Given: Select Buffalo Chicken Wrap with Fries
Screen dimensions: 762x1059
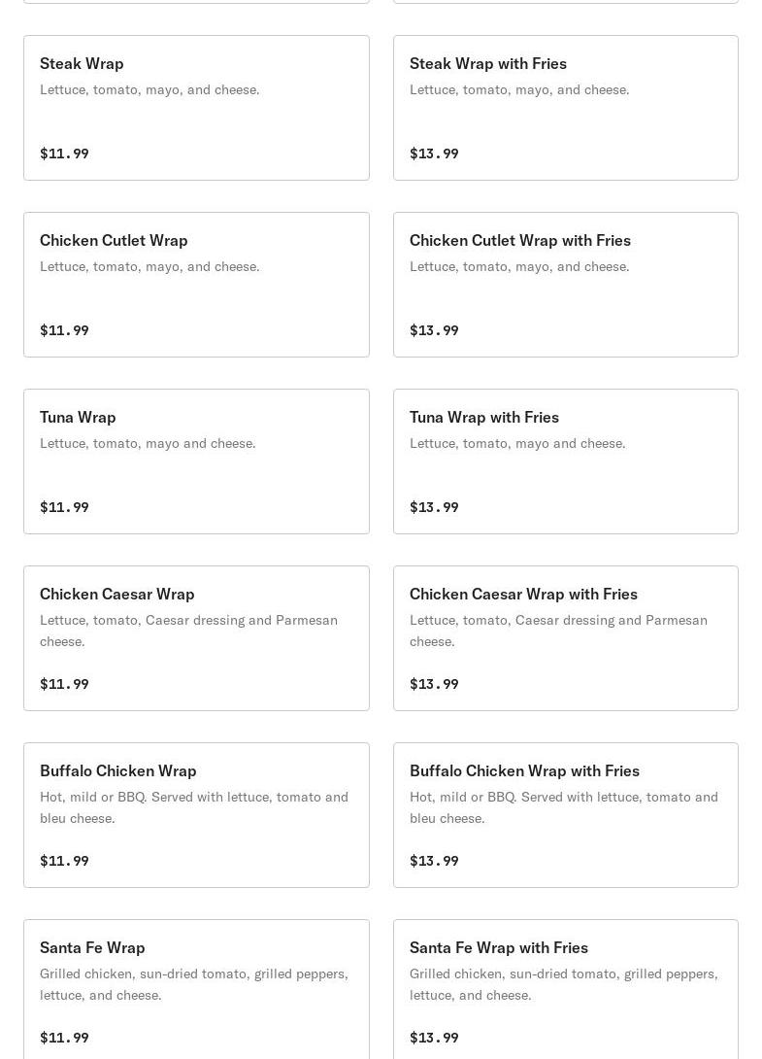Looking at the screenshot, I should [x=565, y=815].
